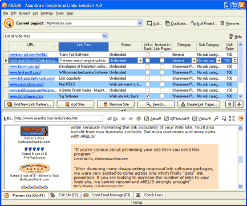Stop loading with the gray circle button

point(139,119)
